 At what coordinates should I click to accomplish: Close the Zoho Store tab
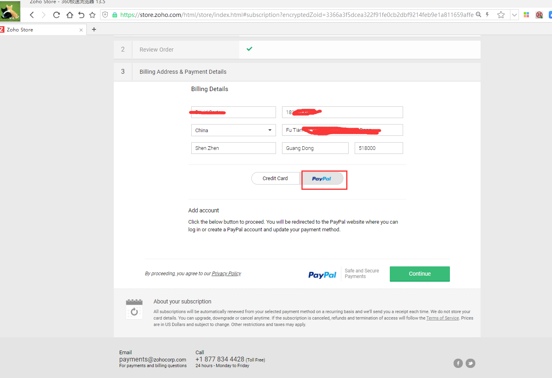coord(81,30)
